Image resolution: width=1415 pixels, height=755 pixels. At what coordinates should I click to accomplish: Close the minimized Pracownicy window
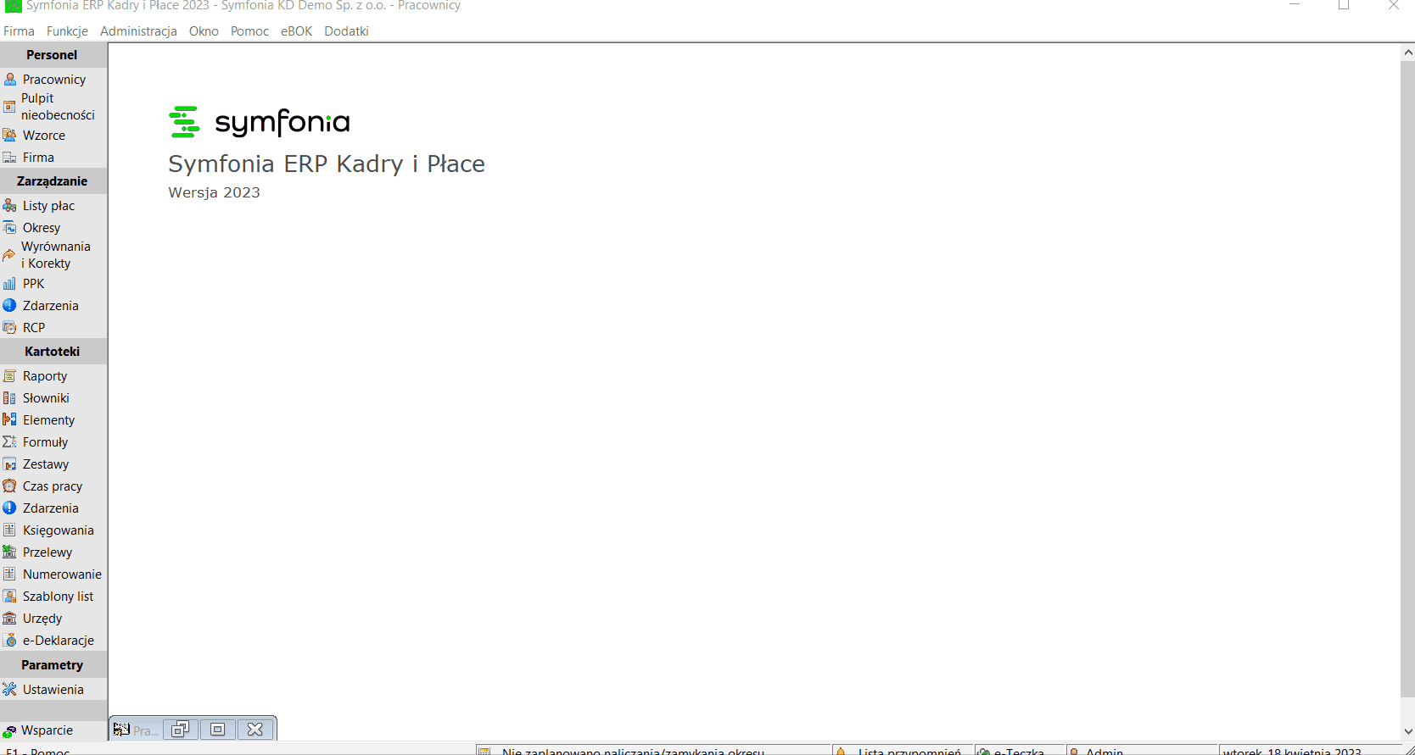pos(255,730)
